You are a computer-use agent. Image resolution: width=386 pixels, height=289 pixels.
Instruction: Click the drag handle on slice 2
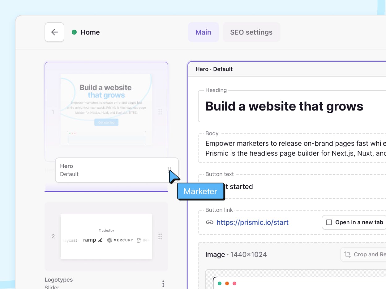[160, 237]
